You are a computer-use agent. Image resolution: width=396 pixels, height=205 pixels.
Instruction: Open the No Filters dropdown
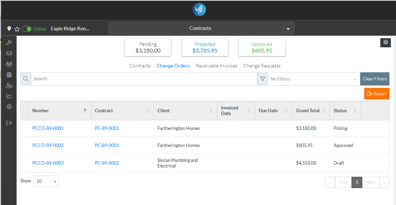(313, 79)
